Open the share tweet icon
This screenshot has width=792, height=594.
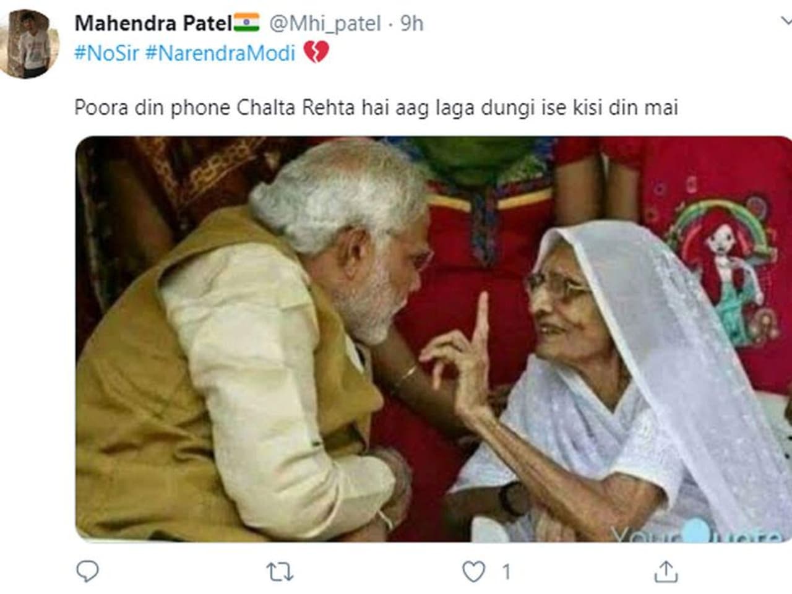point(666,572)
